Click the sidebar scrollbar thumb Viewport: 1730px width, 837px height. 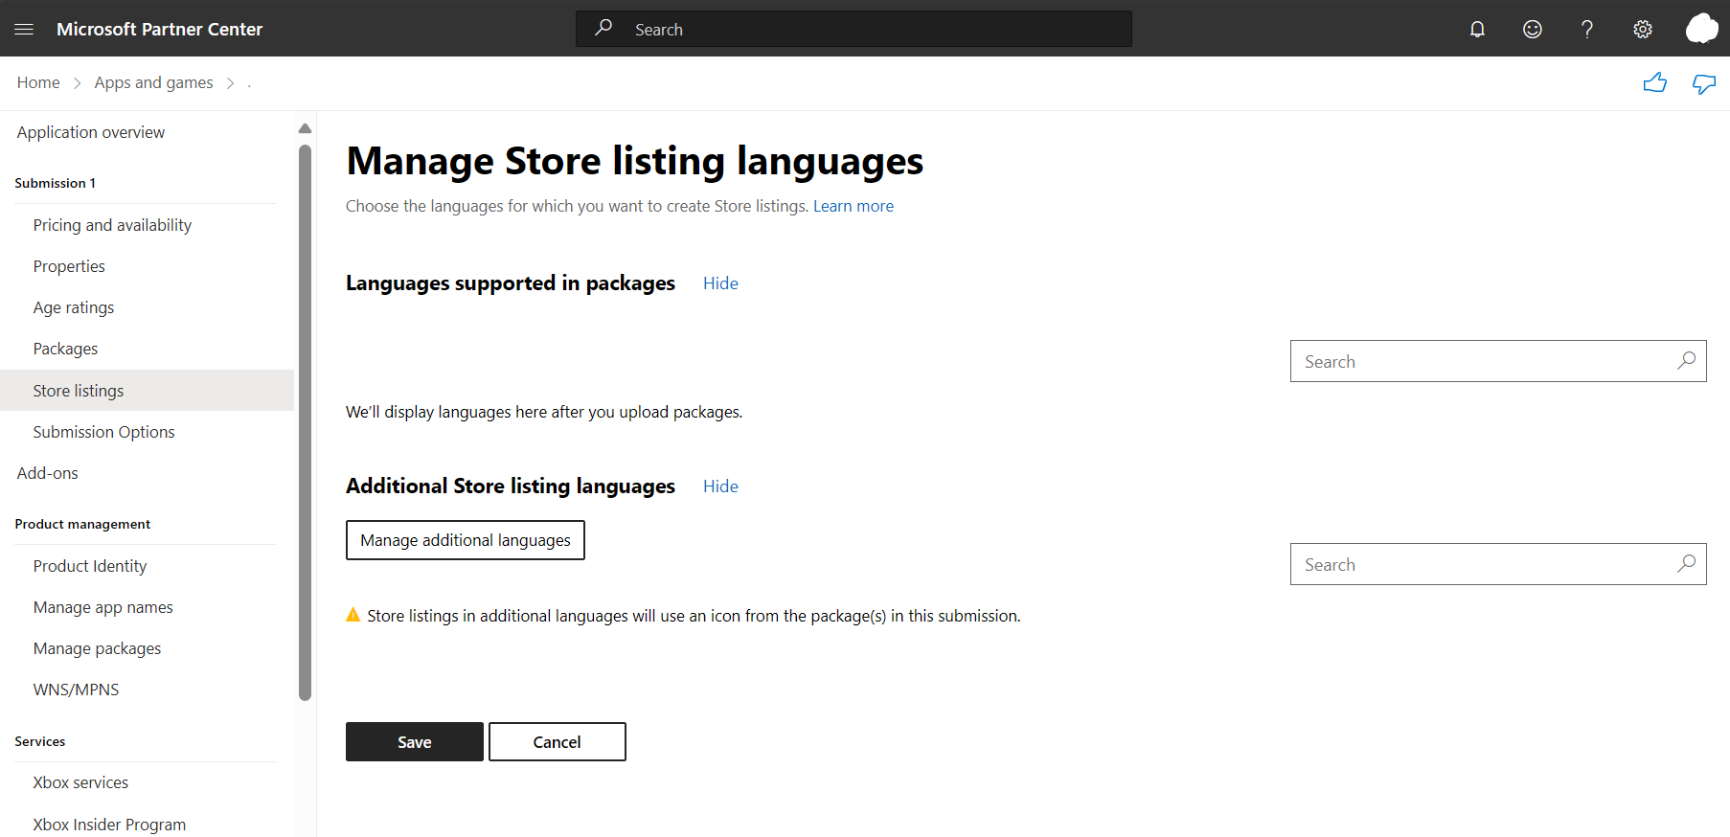305,422
